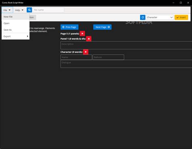This screenshot has height=149, width=192.
Task: Click the panel Description text box
Action: 126,45
